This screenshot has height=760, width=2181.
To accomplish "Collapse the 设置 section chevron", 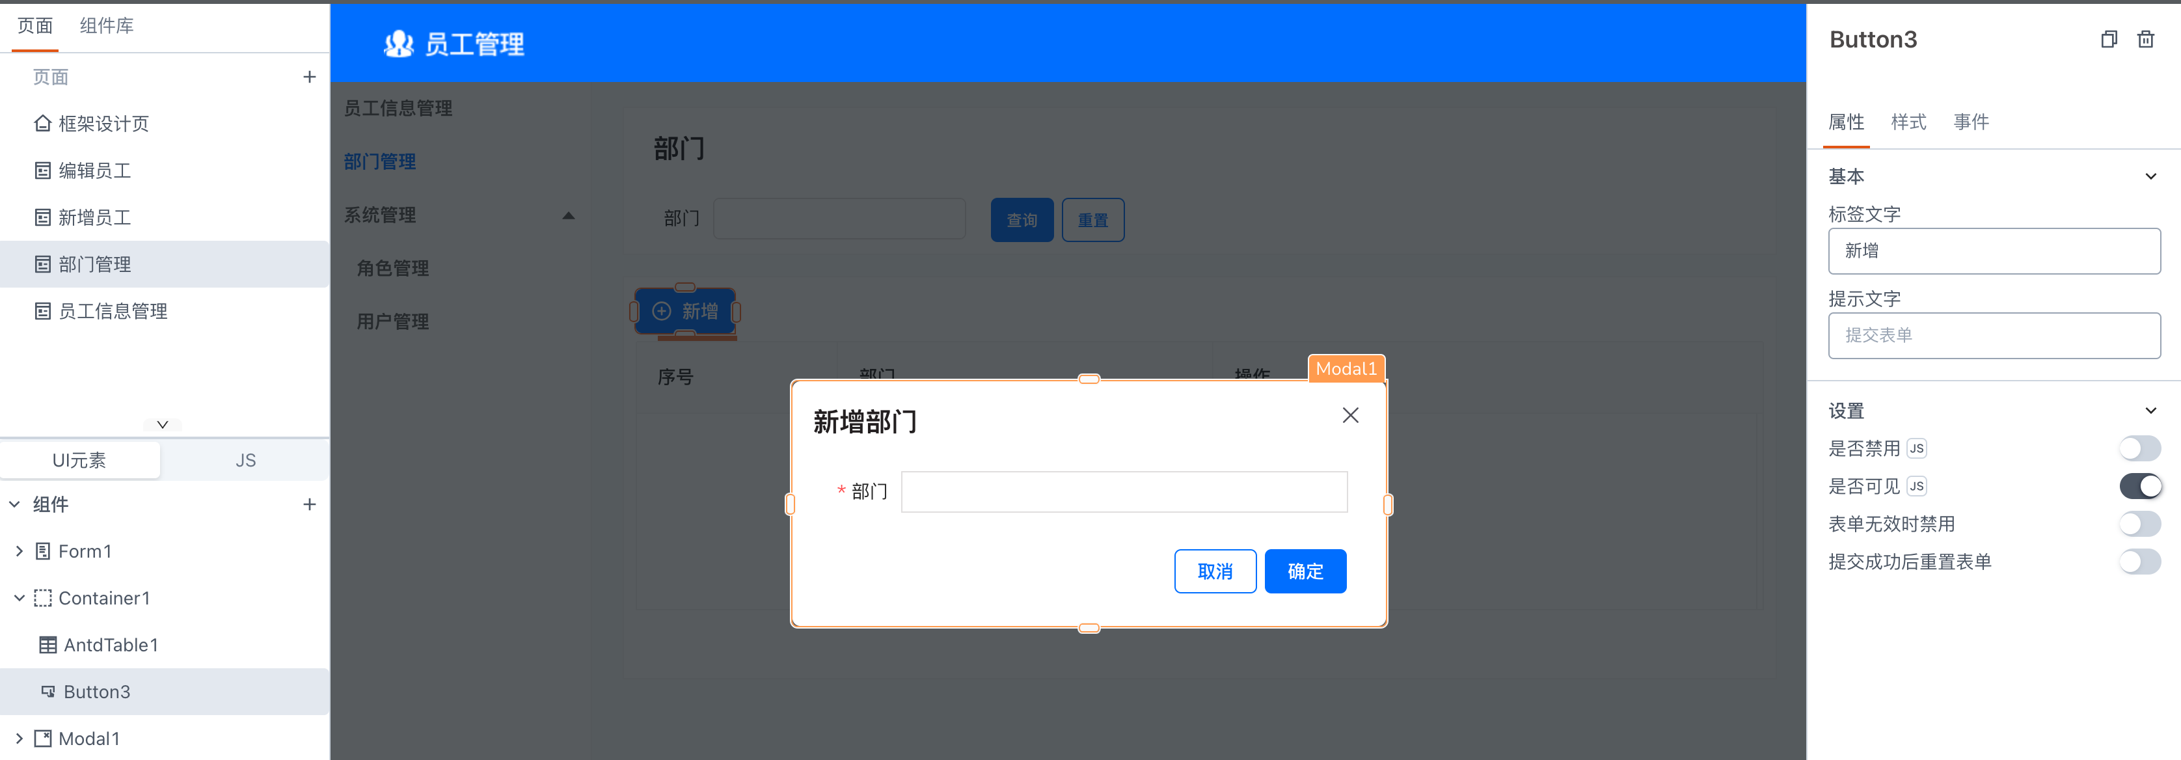I will 2150,411.
